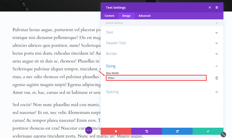Undo the last change in the footer
The height and width of the screenshot is (138, 232).
pos(147,131)
